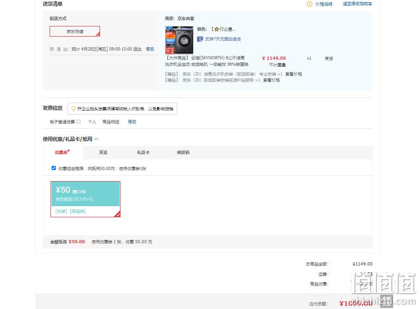Click the 发票信息 heading
Screen dimensions: 420x309
[52, 108]
